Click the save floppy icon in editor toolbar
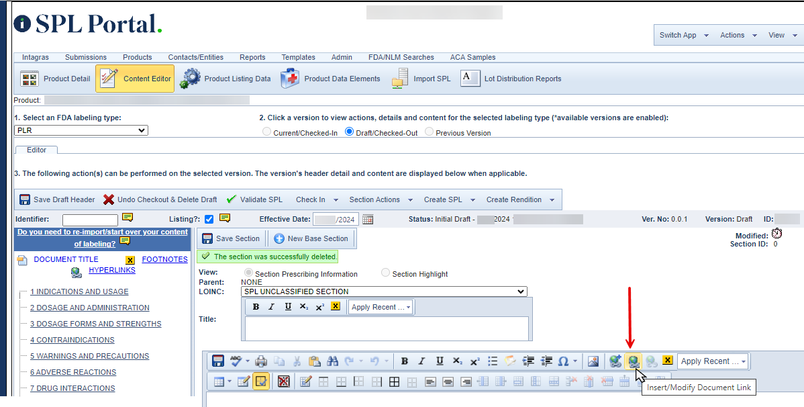The width and height of the screenshot is (804, 407). [x=218, y=361]
